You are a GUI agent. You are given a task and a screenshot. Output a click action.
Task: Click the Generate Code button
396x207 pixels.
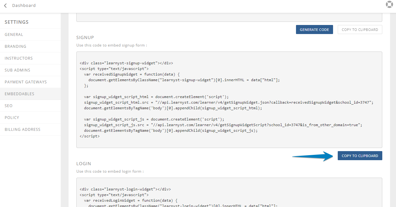click(314, 30)
